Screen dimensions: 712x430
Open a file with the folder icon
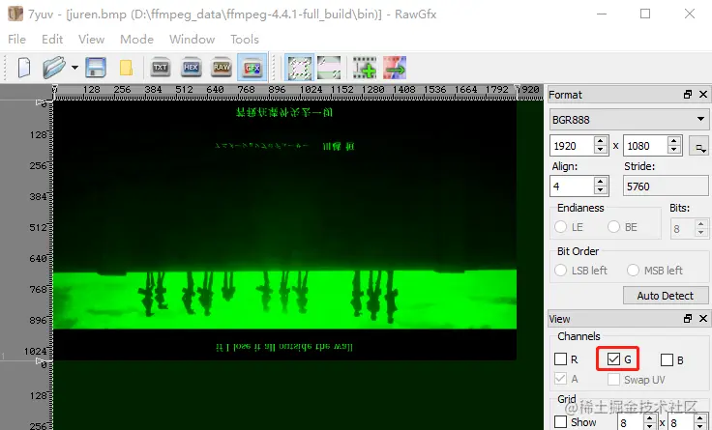pyautogui.click(x=53, y=68)
